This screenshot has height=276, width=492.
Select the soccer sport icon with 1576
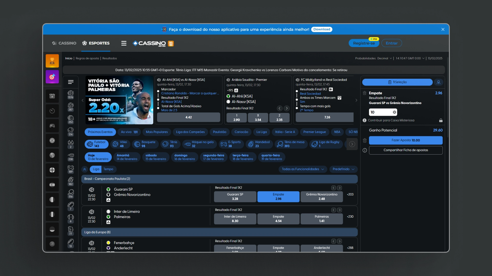tap(71, 95)
